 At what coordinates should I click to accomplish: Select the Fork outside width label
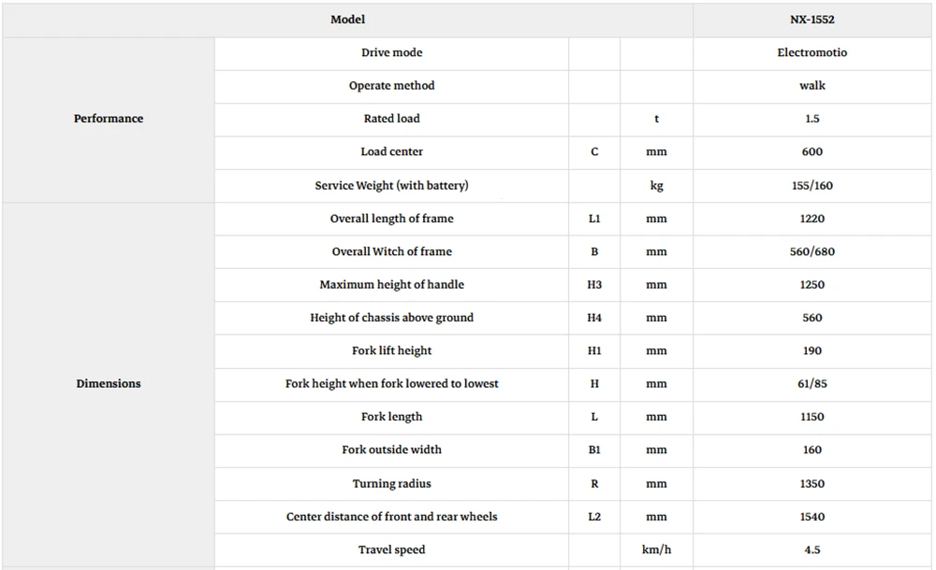click(x=391, y=450)
